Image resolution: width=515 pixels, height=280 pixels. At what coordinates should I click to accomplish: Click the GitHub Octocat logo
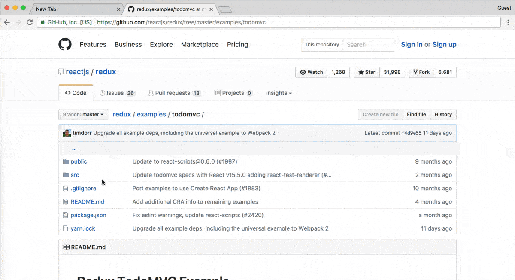pyautogui.click(x=65, y=44)
